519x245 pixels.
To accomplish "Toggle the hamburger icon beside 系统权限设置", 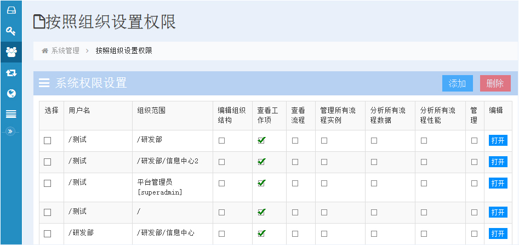I will point(44,83).
